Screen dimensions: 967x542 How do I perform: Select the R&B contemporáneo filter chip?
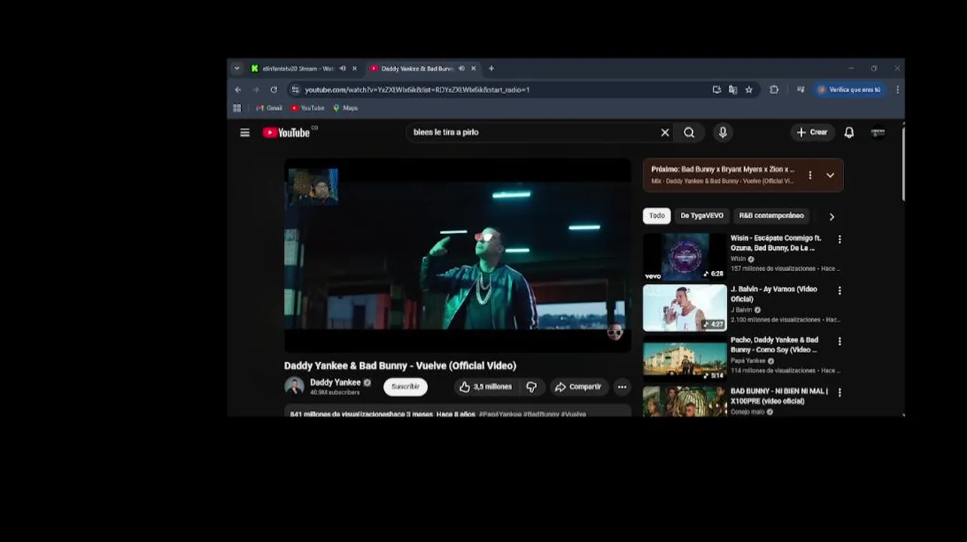pyautogui.click(x=771, y=216)
